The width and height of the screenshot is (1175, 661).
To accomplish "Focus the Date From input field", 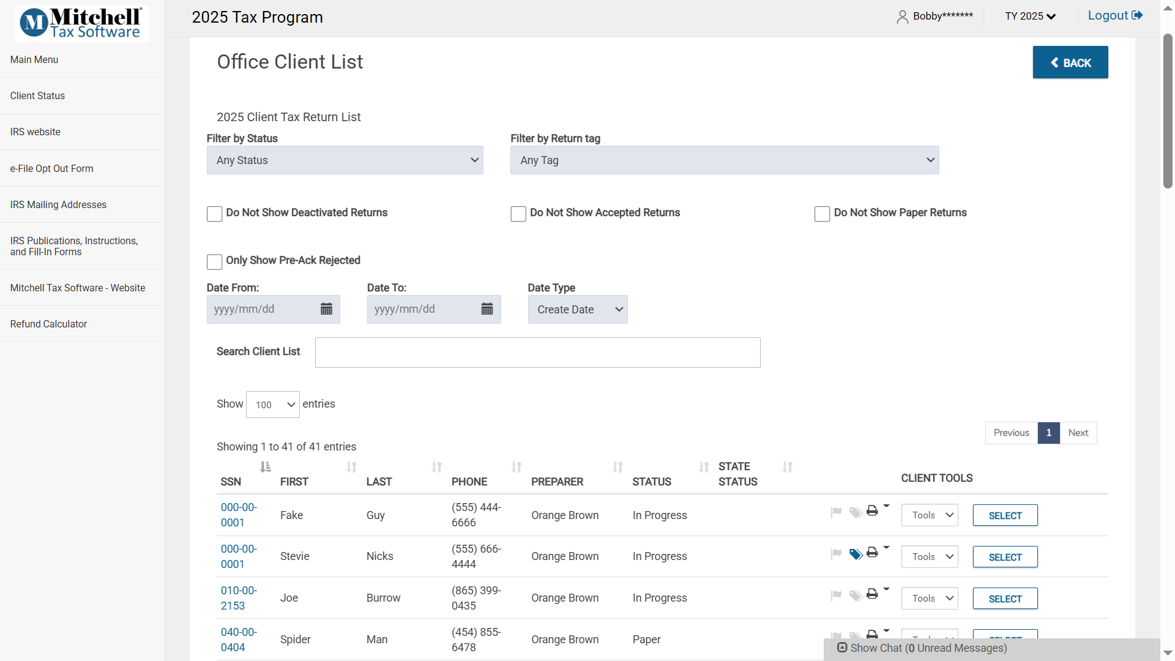I will pyautogui.click(x=273, y=309).
